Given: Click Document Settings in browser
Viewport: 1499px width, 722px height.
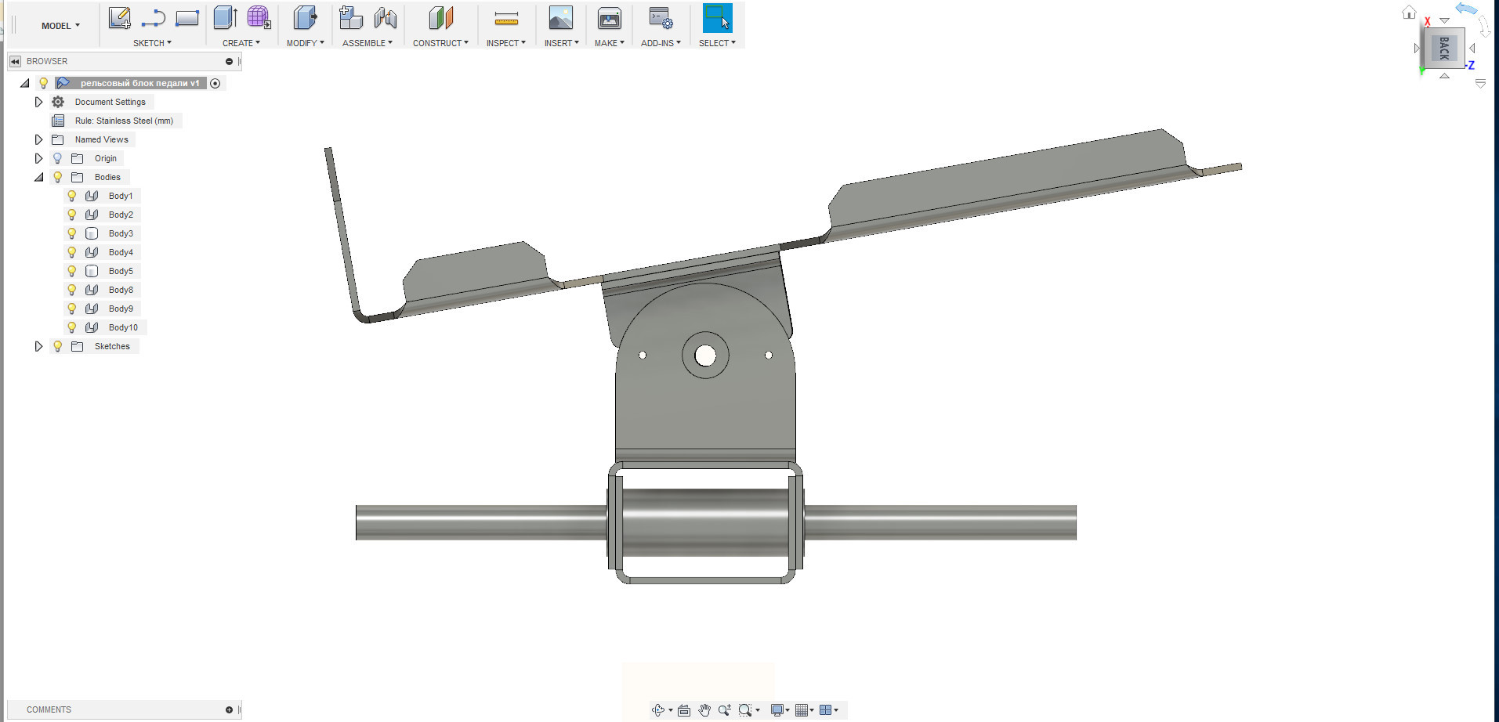Looking at the screenshot, I should click(110, 102).
